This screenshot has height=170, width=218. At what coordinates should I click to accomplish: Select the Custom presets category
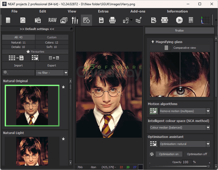tap(52, 37)
